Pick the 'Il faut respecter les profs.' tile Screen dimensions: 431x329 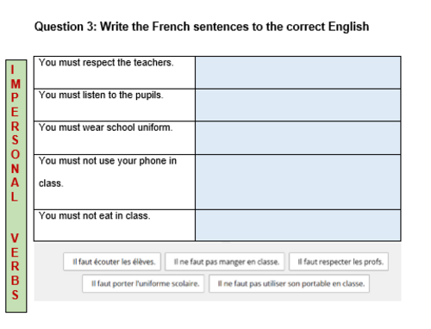tap(339, 262)
